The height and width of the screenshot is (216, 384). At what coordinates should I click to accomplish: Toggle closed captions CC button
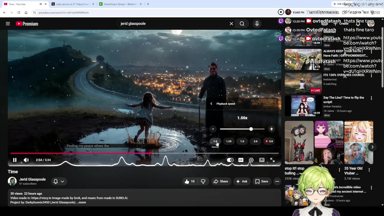(x=241, y=160)
